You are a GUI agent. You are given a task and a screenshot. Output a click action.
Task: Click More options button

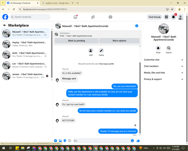119,41
